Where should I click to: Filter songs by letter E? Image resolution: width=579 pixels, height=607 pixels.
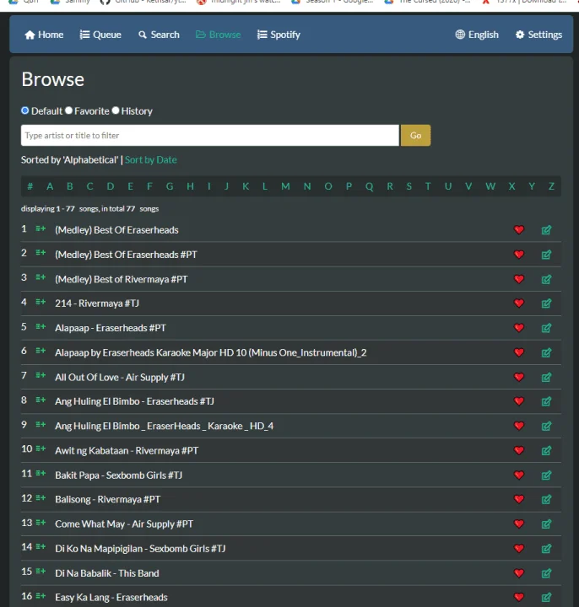(131, 186)
